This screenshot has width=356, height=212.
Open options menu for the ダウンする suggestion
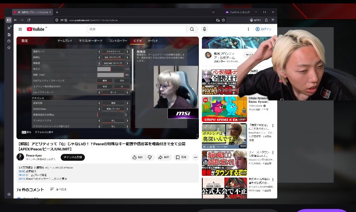tap(273, 153)
